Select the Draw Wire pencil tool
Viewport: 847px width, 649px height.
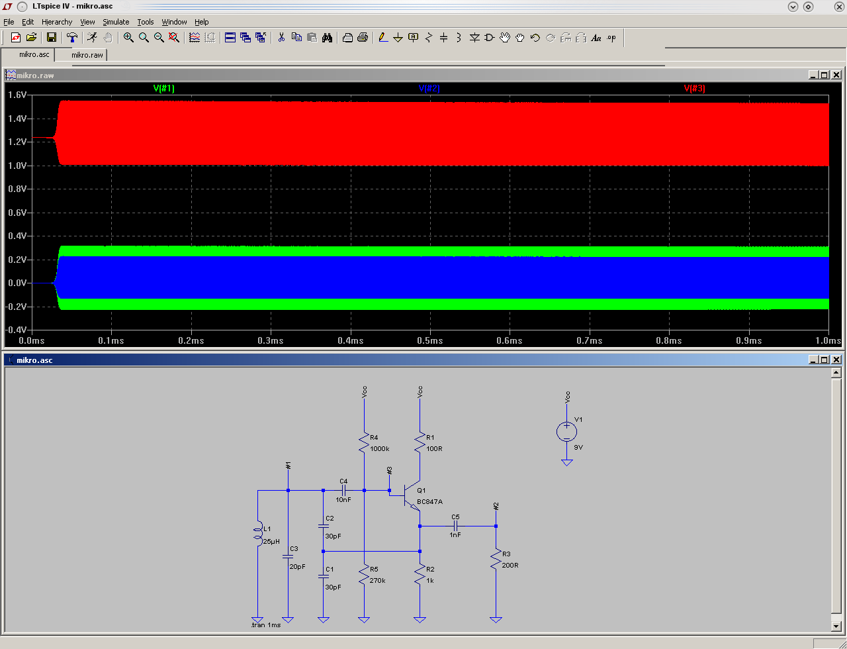[x=383, y=38]
